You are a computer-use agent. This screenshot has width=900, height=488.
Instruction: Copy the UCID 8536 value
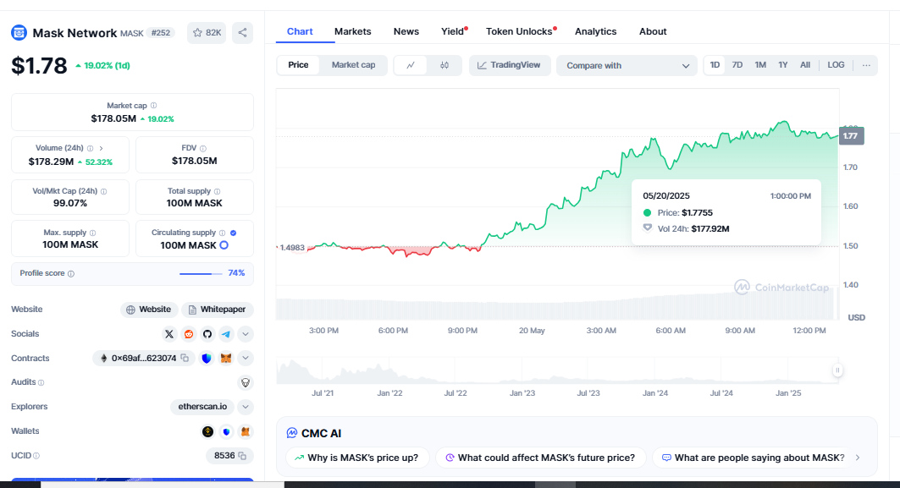242,456
